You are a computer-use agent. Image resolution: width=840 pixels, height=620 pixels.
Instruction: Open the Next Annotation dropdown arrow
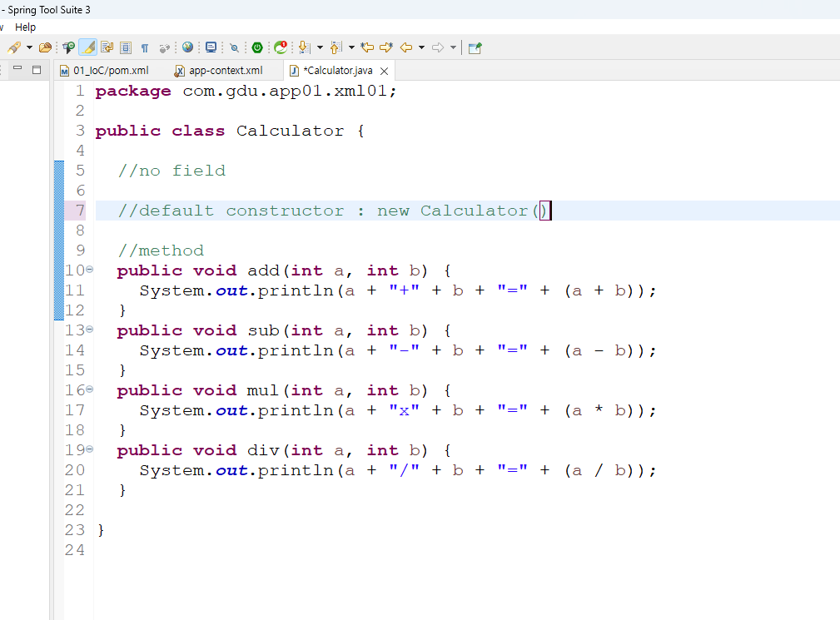click(320, 47)
